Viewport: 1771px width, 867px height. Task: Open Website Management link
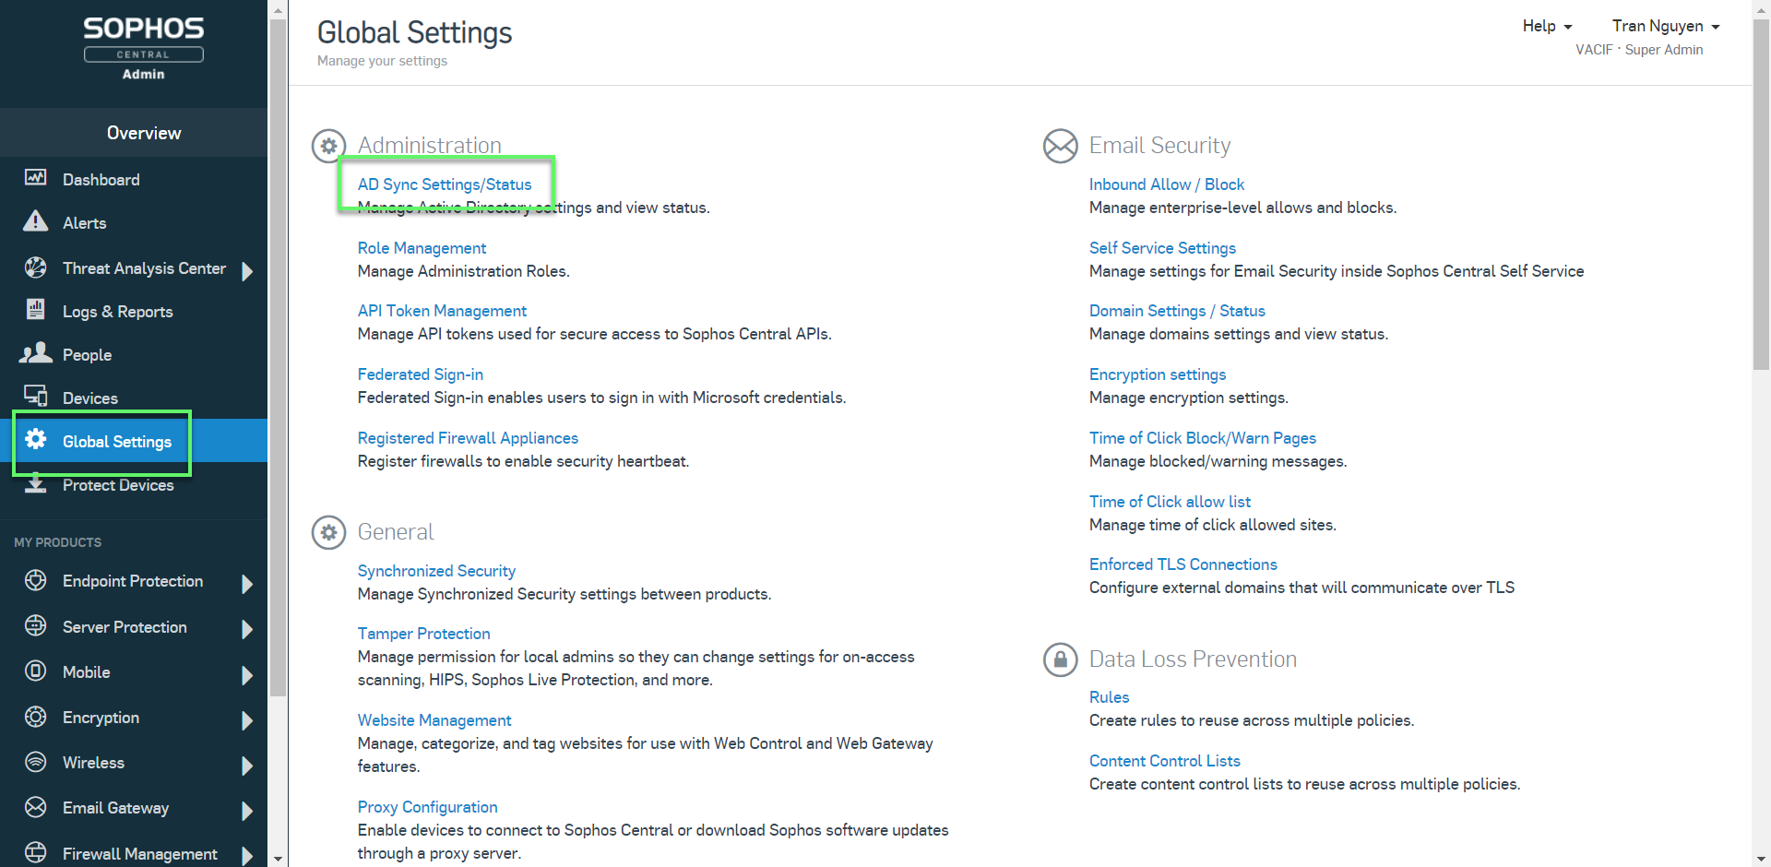[434, 720]
